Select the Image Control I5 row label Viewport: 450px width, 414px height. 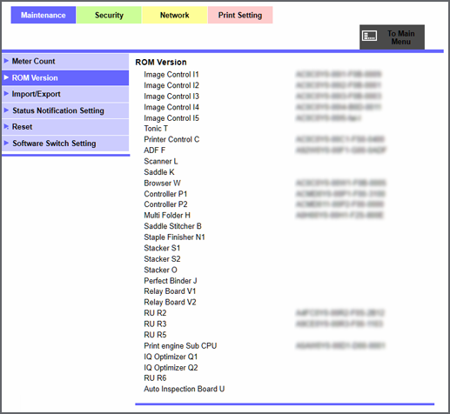(171, 118)
